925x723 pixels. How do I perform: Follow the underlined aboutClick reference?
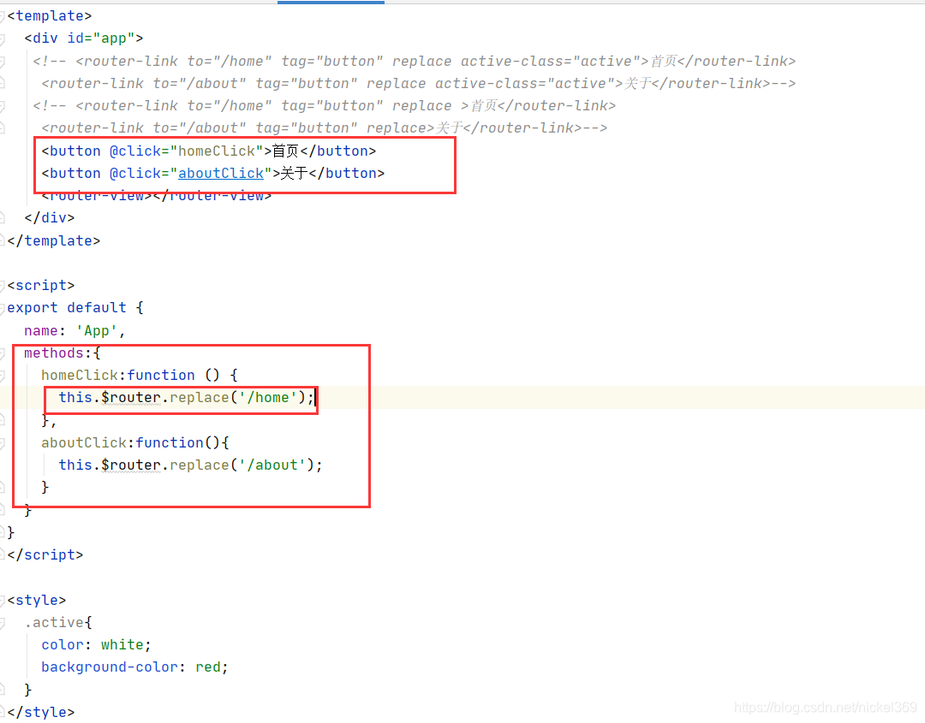pyautogui.click(x=221, y=174)
